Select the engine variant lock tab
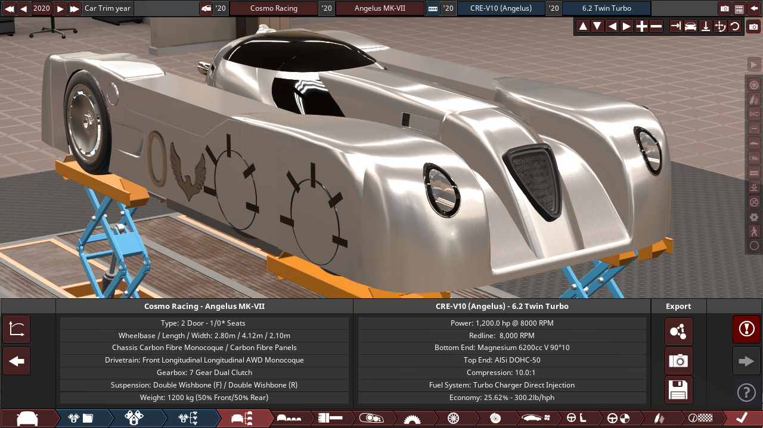The image size is (763, 428). 135,418
